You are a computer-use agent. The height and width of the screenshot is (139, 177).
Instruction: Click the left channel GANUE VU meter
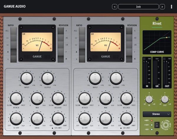[x=37, y=43]
